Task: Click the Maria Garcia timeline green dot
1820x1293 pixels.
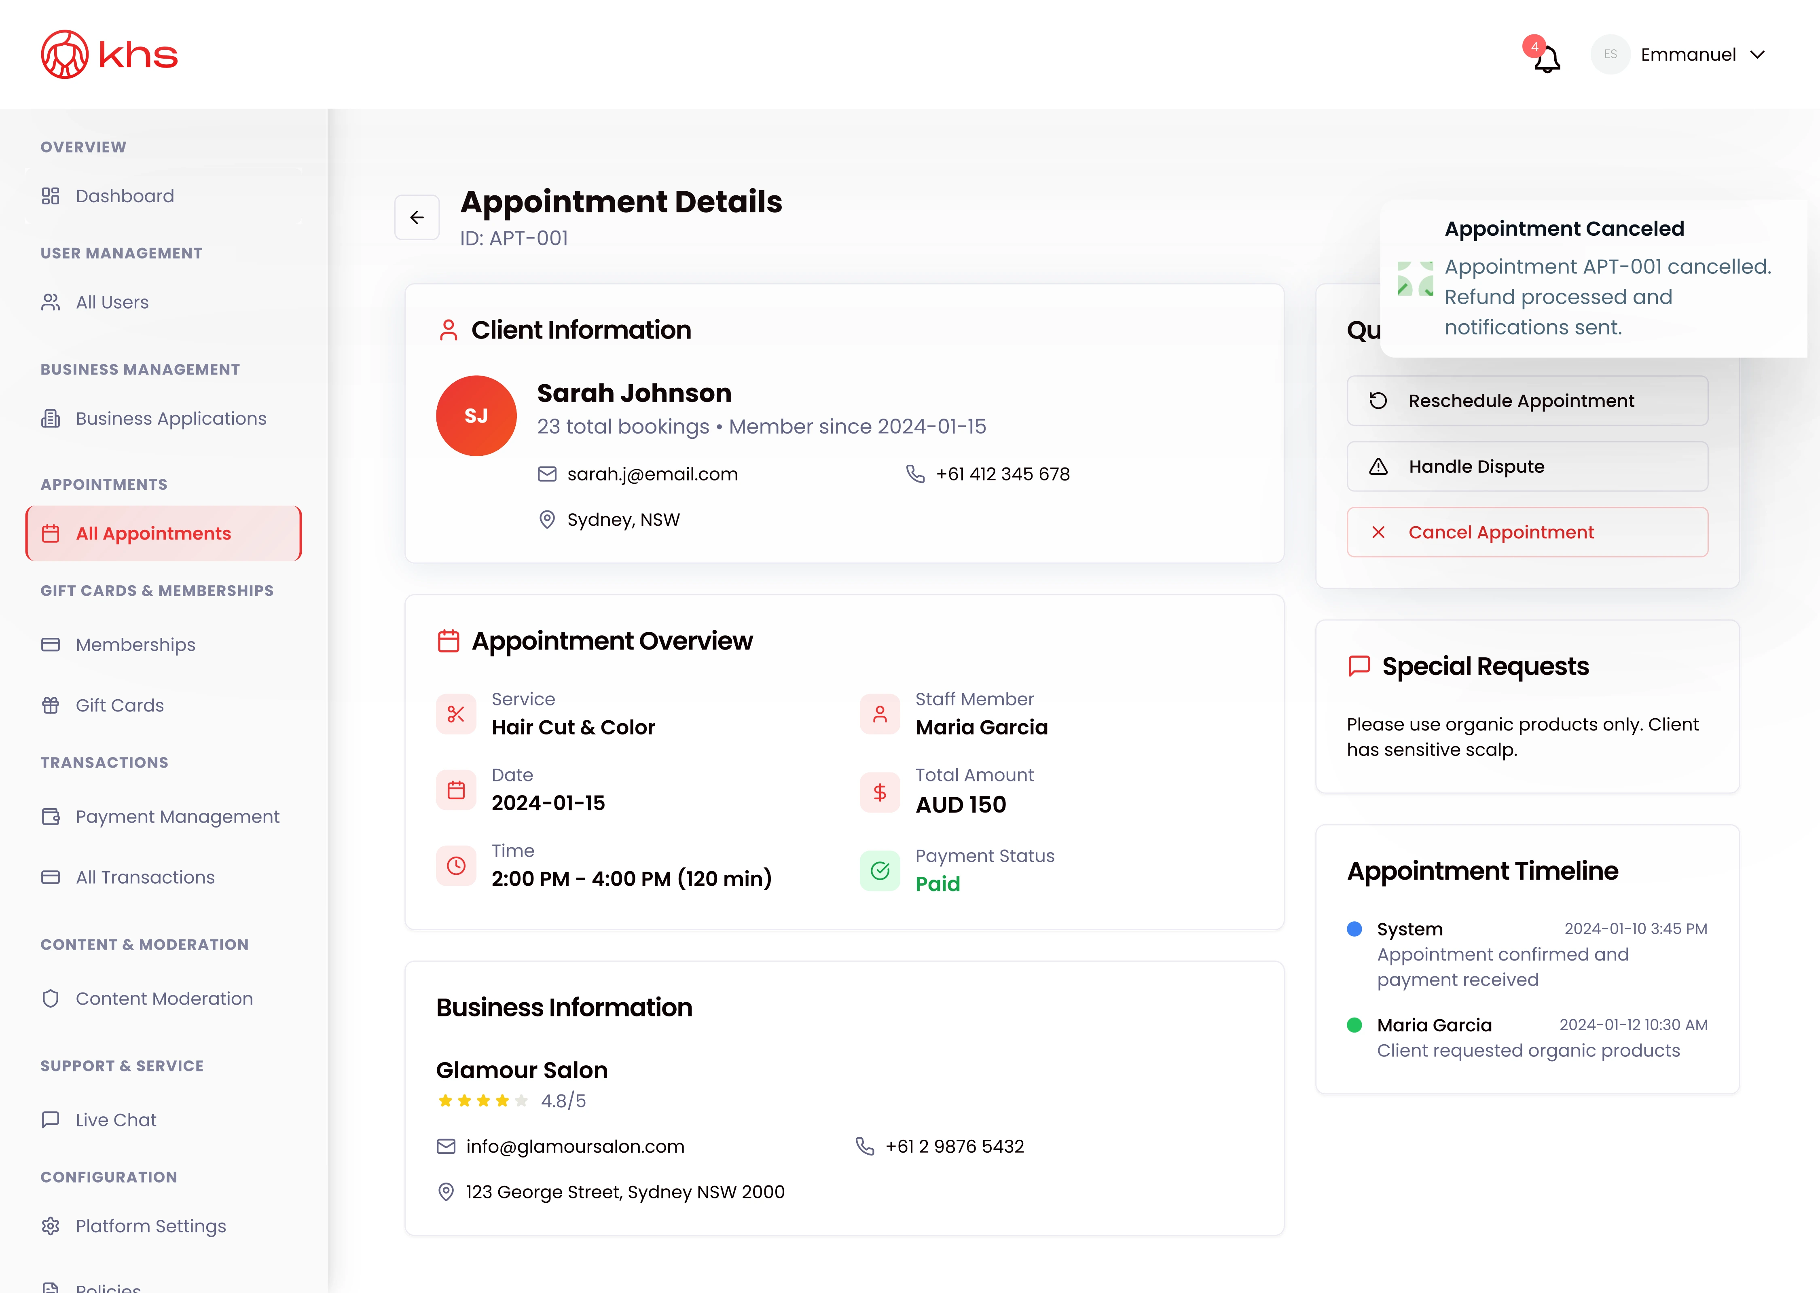Action: [1354, 1025]
